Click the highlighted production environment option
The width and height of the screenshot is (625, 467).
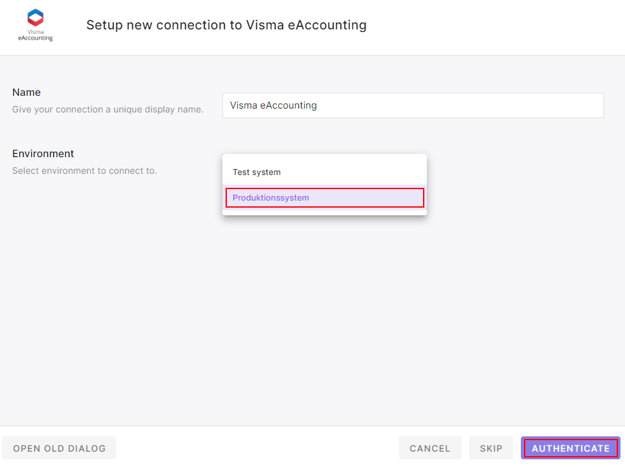coord(325,197)
